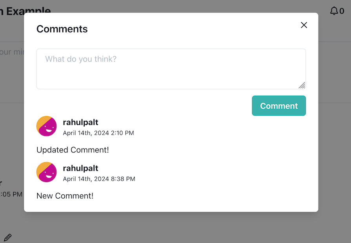Click the "New Comment!" text

point(65,196)
